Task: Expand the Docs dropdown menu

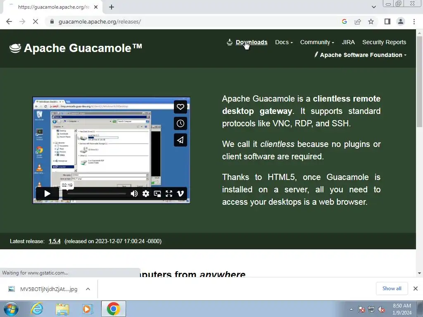Action: point(284,43)
